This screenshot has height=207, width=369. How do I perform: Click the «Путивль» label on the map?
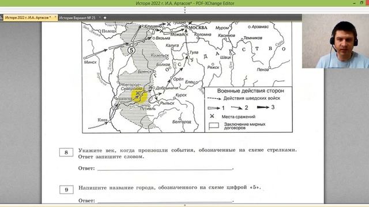coord(148,109)
